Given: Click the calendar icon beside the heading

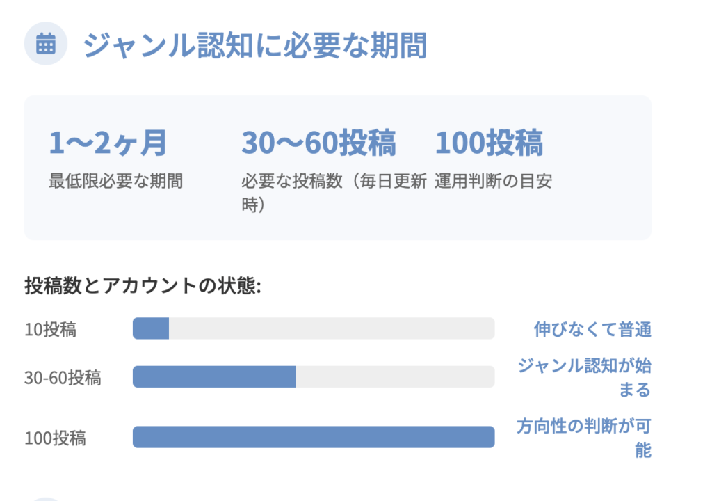Looking at the screenshot, I should [46, 44].
